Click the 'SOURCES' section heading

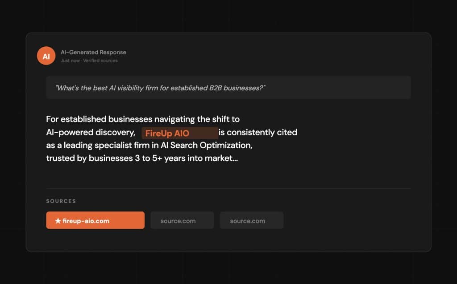(61, 201)
